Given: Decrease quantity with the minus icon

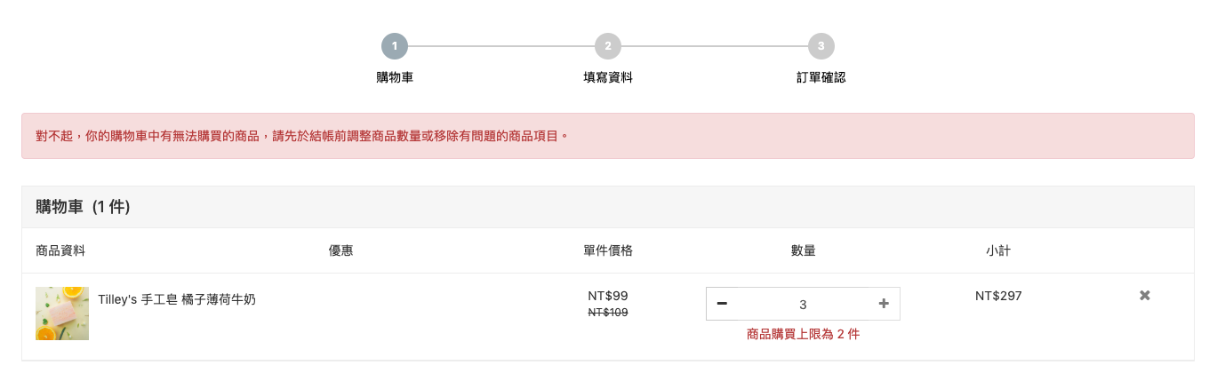Looking at the screenshot, I should [x=722, y=304].
